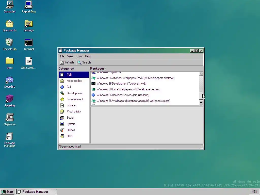Select the Recycle Bin icon

pos(9,44)
